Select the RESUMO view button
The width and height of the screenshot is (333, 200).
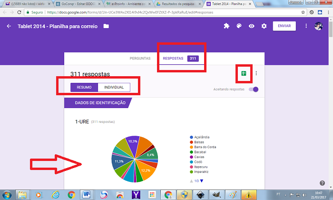(x=84, y=88)
